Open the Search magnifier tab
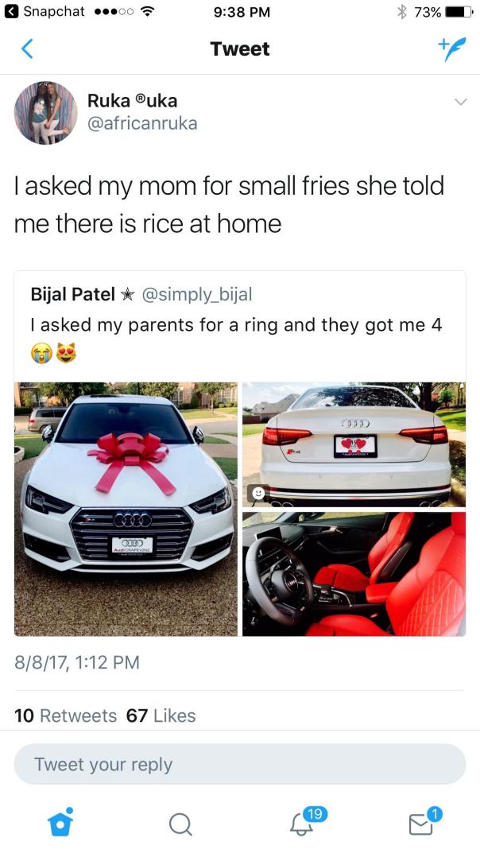Screen dimensions: 480x853 pyautogui.click(x=180, y=824)
